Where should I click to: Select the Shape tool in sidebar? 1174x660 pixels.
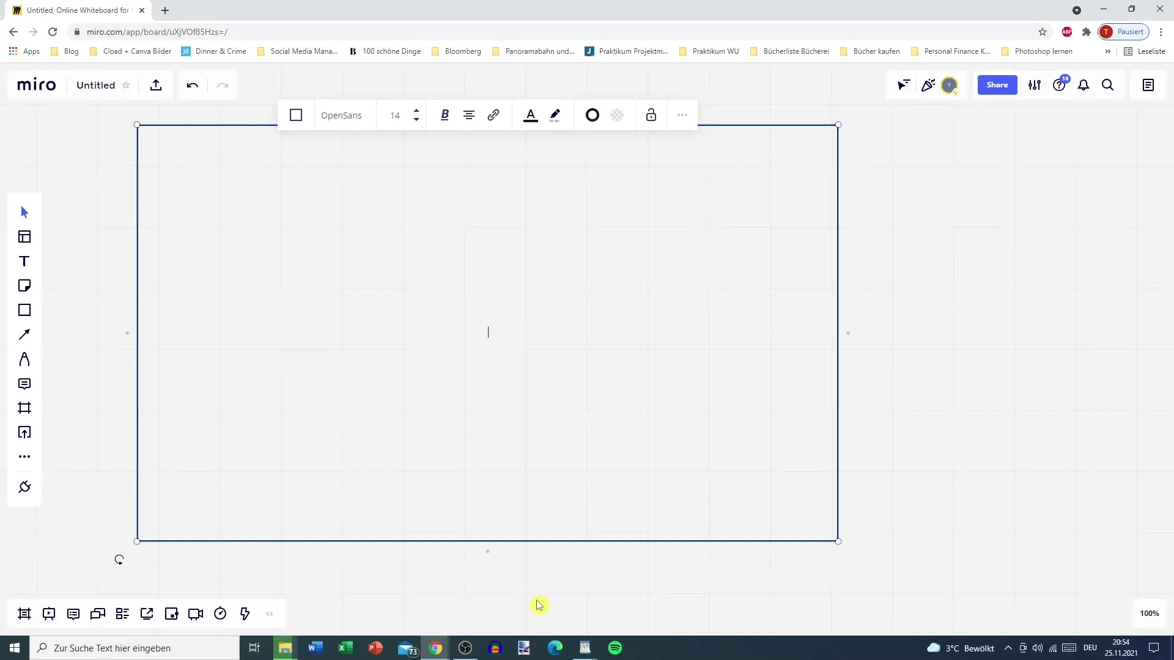coord(24,310)
